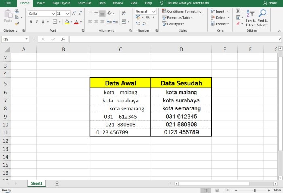Click the Cut scissors icon

tap(17, 12)
